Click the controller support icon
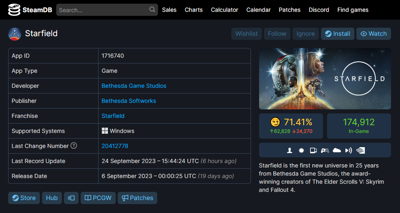This screenshot has width=400, height=213. click(x=325, y=150)
